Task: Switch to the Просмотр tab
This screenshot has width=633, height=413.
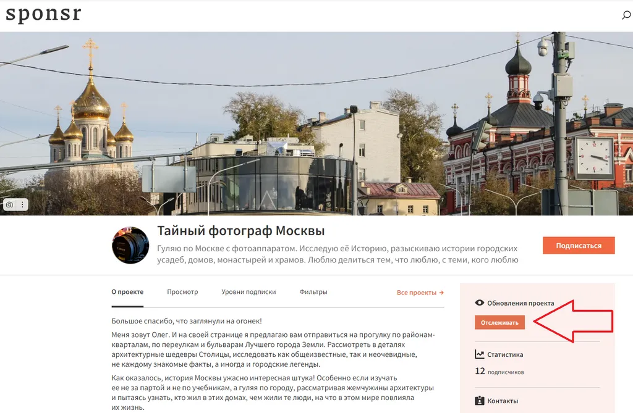Action: click(182, 291)
